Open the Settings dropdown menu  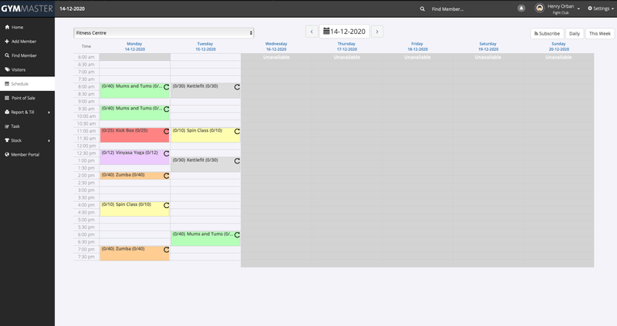coord(601,8)
